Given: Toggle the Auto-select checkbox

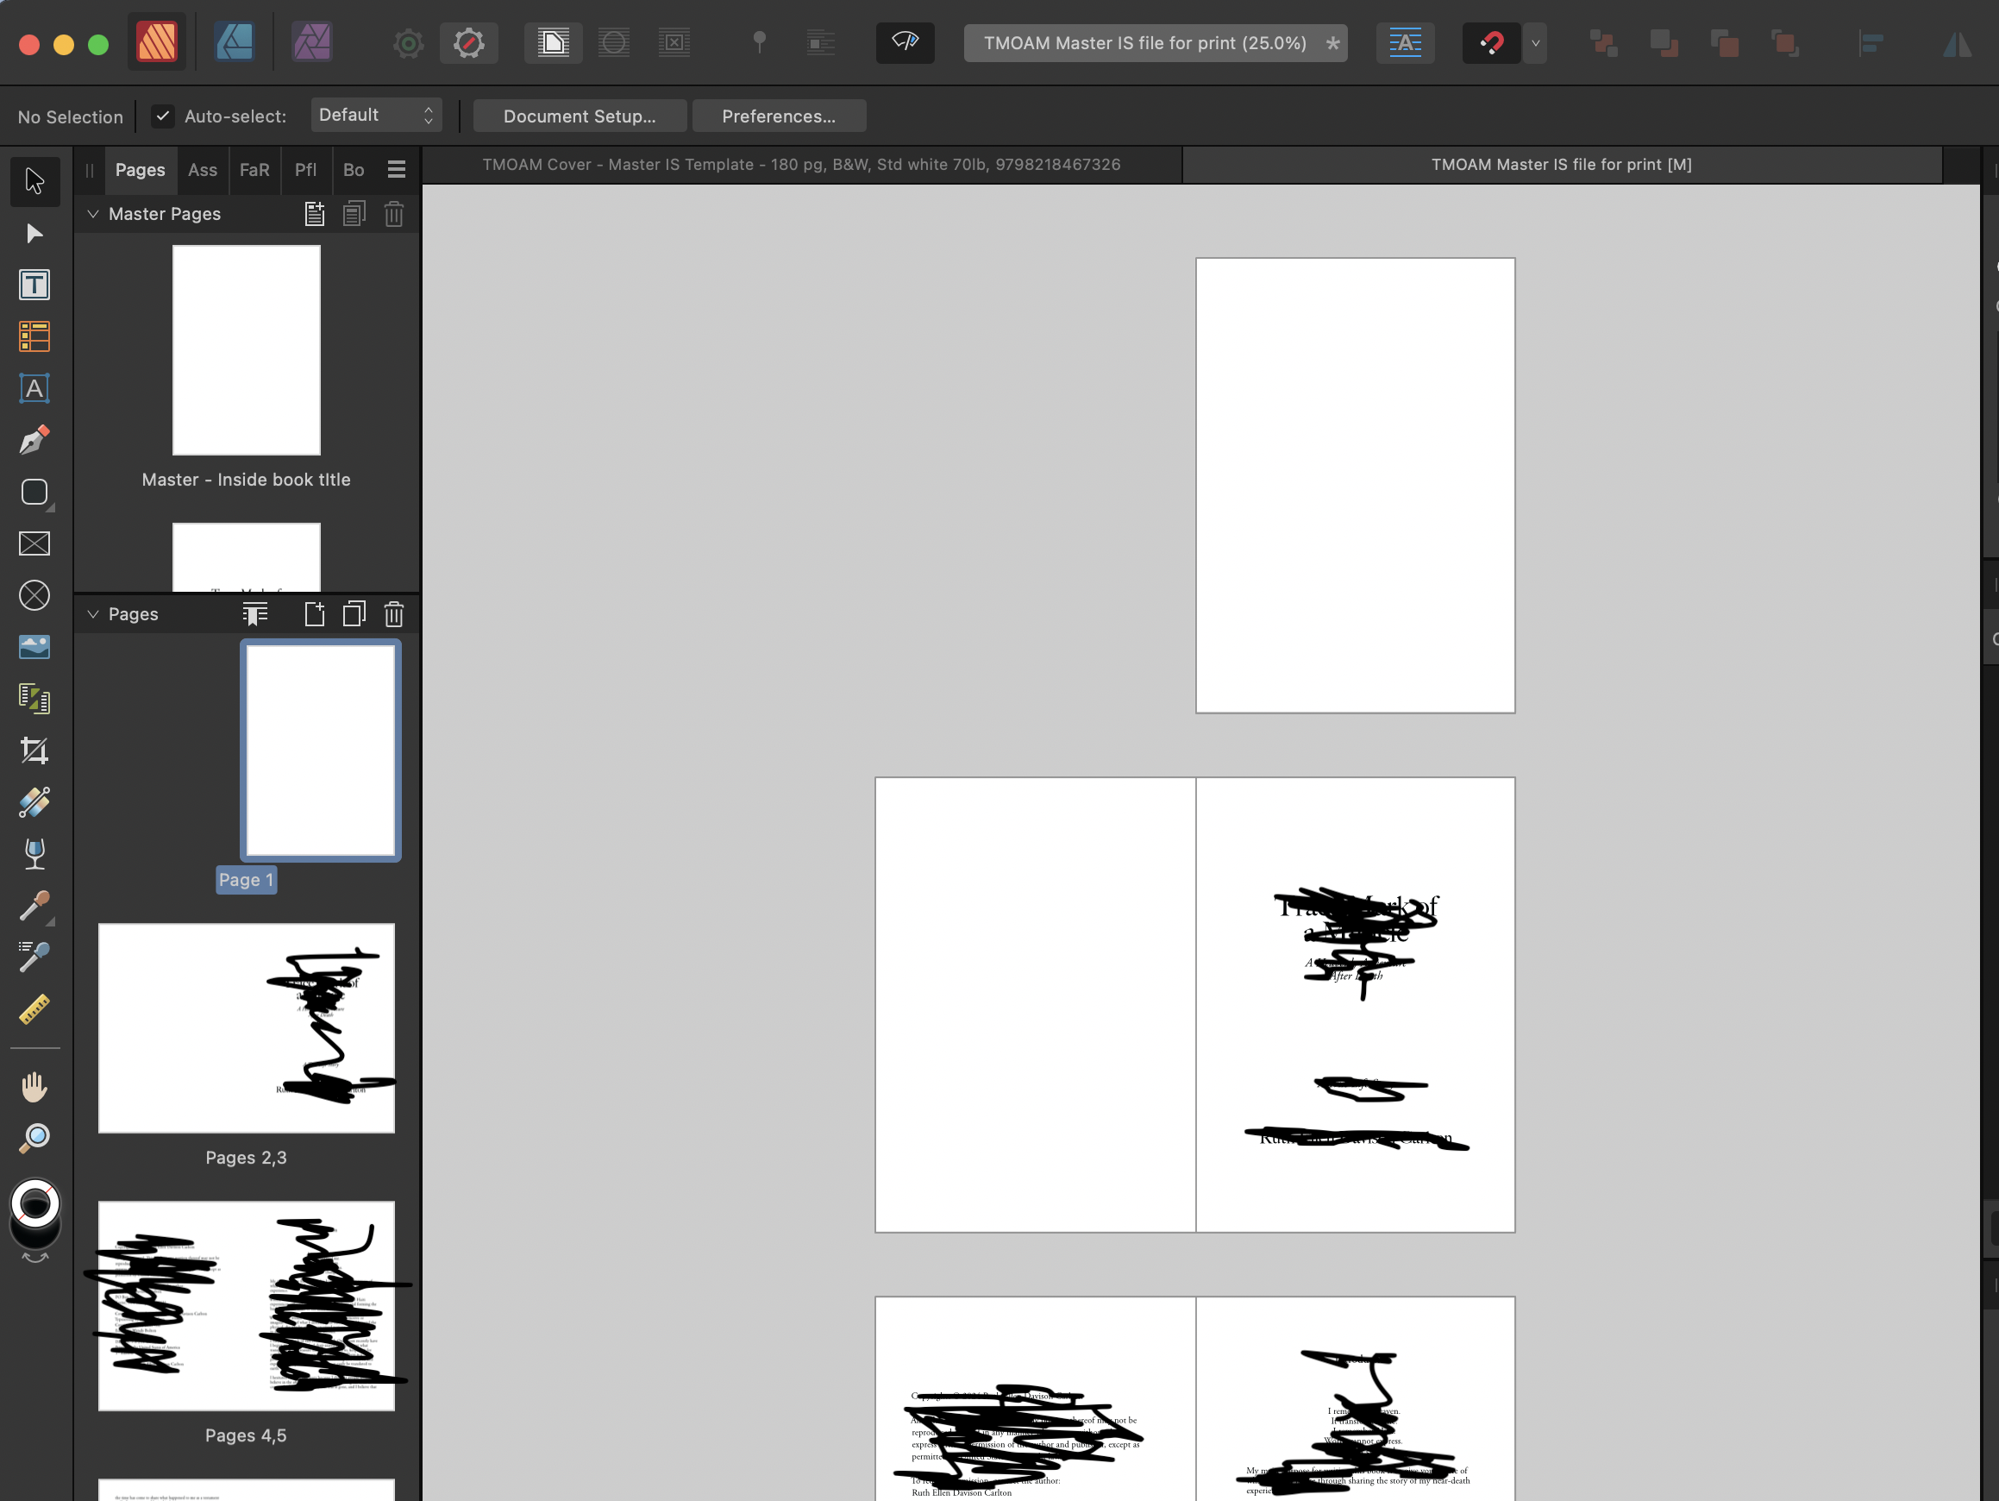Looking at the screenshot, I should click(x=163, y=116).
